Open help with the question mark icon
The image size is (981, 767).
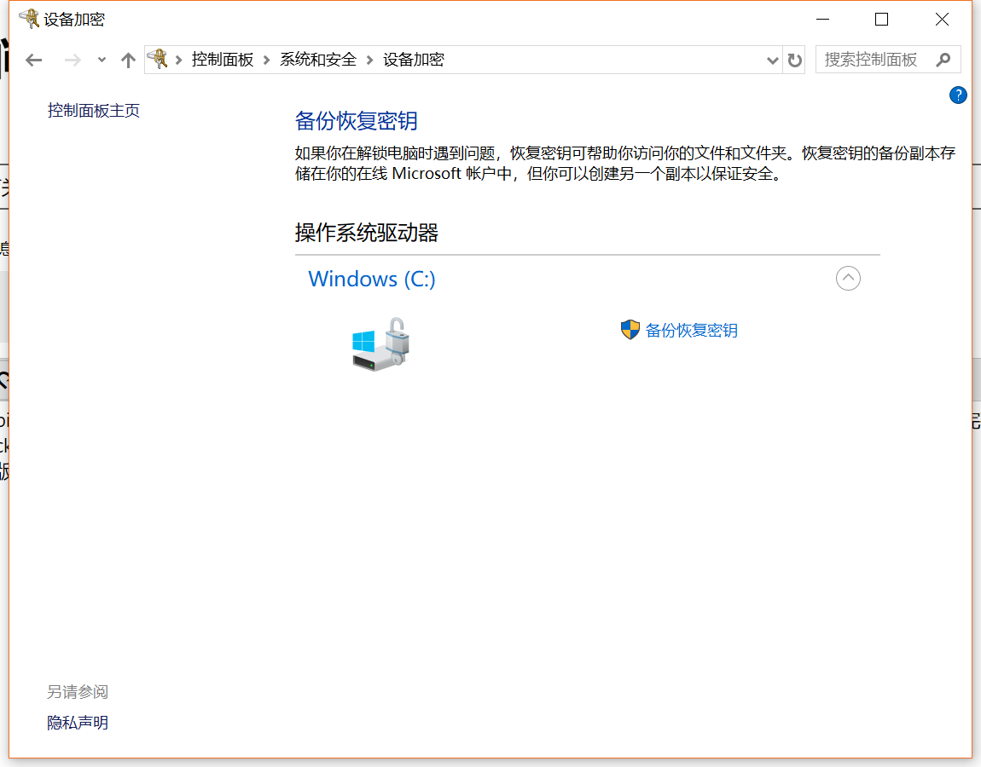point(958,95)
